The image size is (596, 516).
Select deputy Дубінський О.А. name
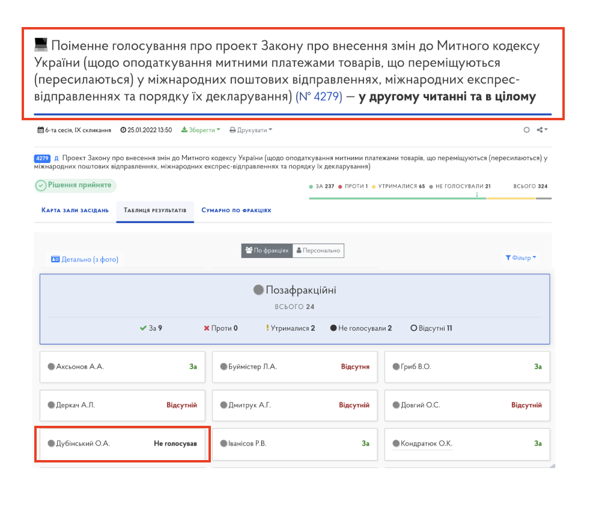click(x=83, y=444)
